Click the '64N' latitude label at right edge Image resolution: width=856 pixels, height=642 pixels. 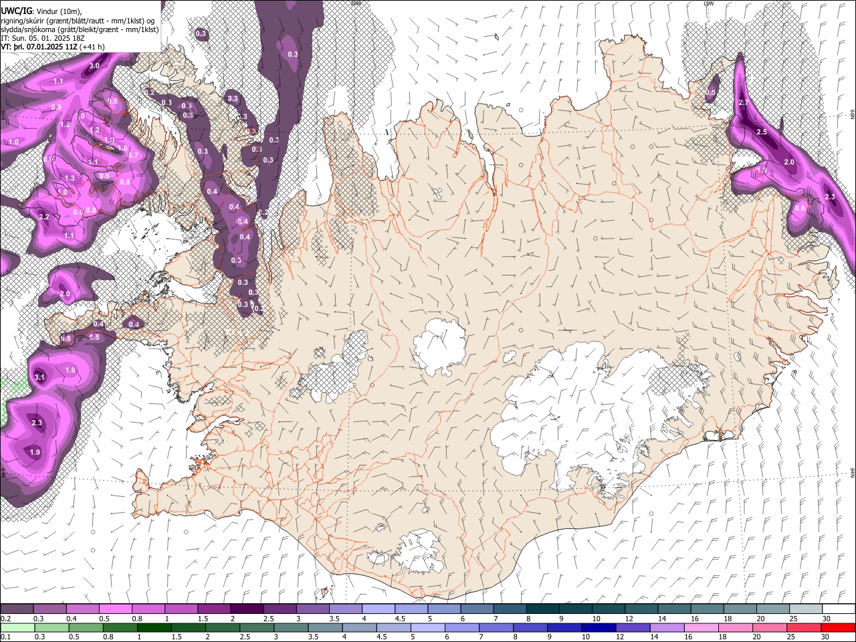[853, 473]
